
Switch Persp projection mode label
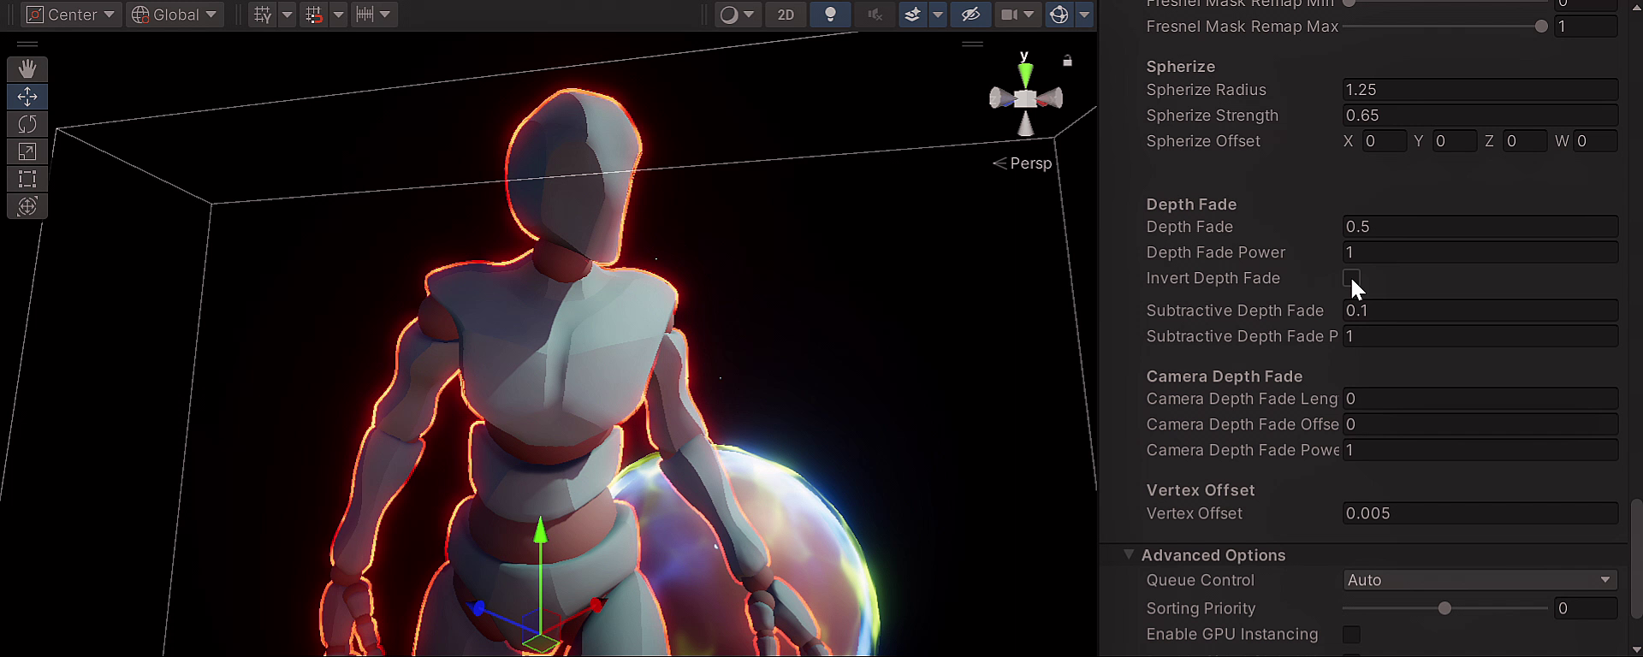tap(1022, 163)
